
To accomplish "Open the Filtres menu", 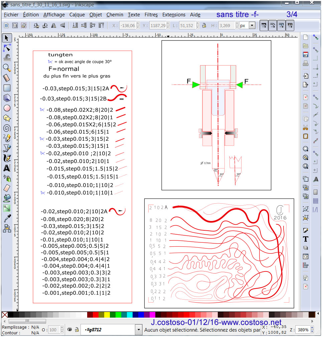I will click(151, 15).
